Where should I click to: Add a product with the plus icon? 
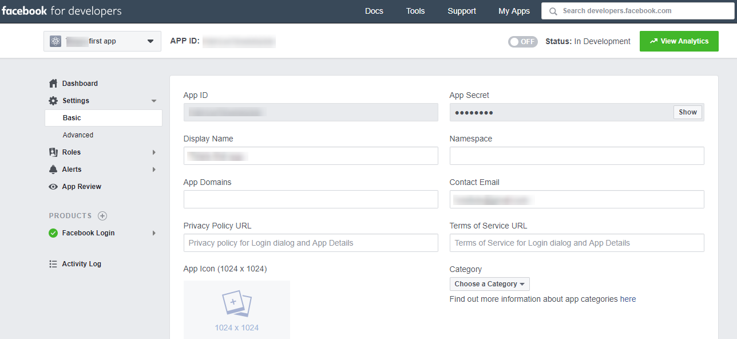(x=102, y=216)
